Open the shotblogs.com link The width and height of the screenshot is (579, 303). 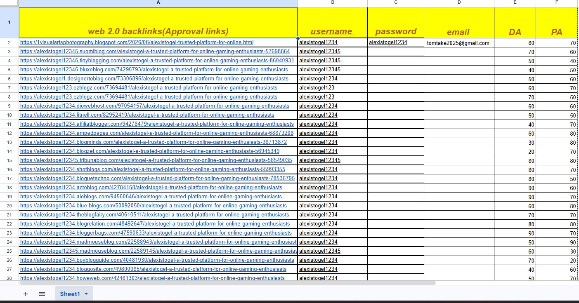[x=153, y=169]
